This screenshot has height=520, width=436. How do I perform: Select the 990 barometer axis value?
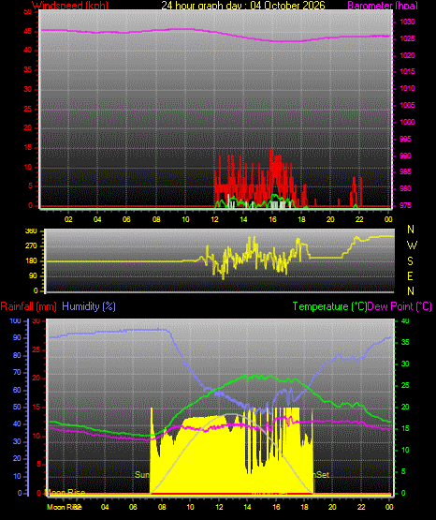tap(405, 156)
